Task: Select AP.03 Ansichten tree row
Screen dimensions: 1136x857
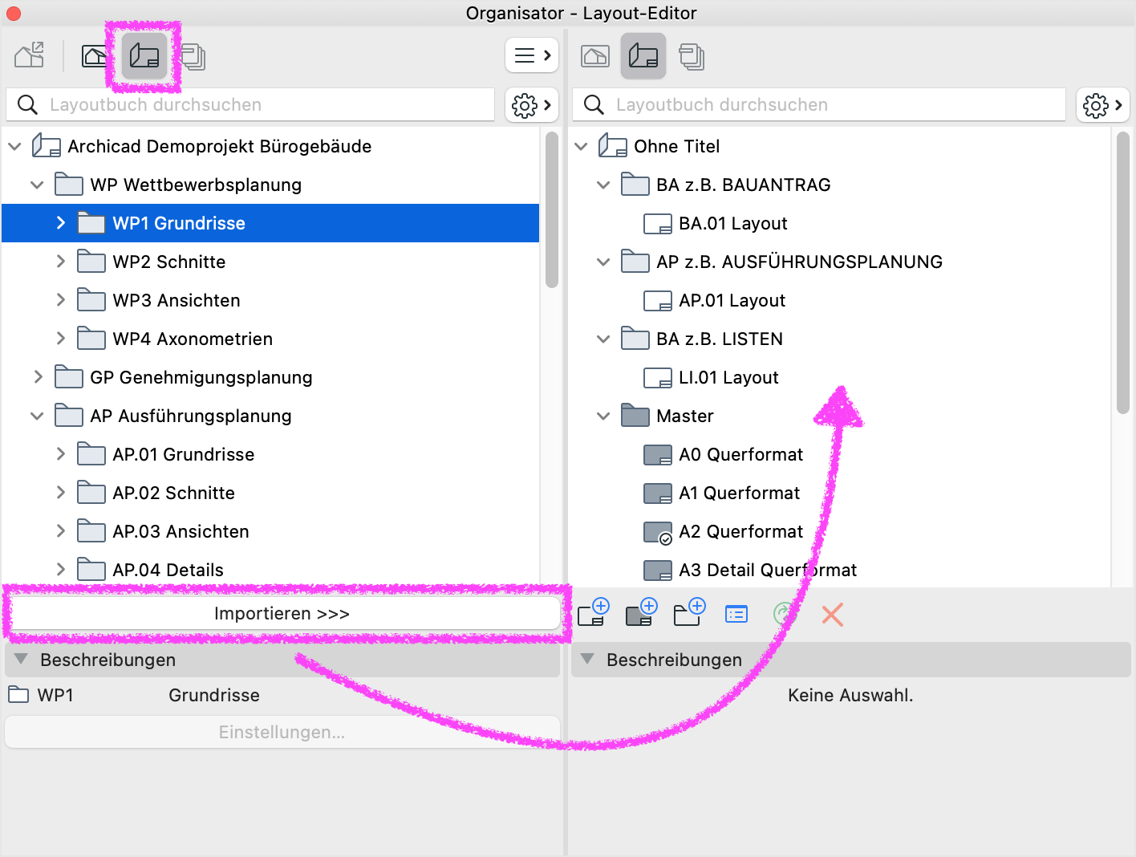Action: [270, 531]
